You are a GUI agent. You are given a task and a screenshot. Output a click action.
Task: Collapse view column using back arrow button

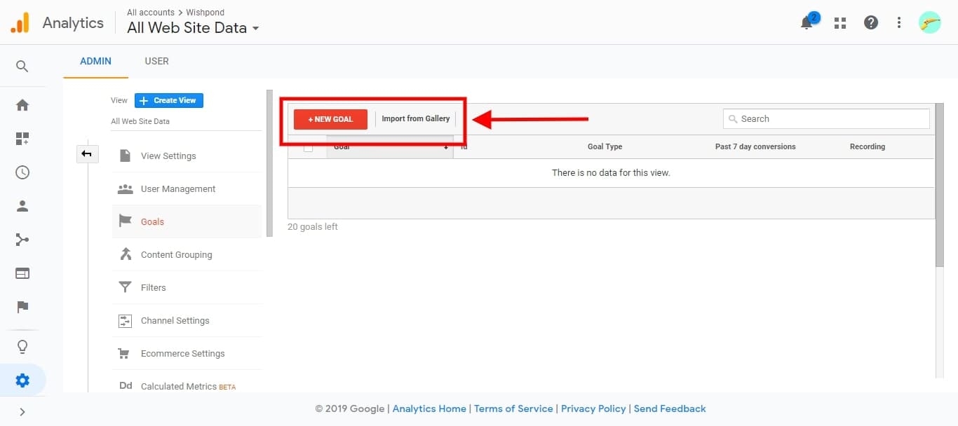(87, 154)
